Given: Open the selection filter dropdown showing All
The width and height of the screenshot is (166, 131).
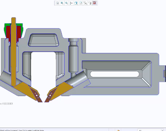Looking at the screenshot, I should [150, 130].
